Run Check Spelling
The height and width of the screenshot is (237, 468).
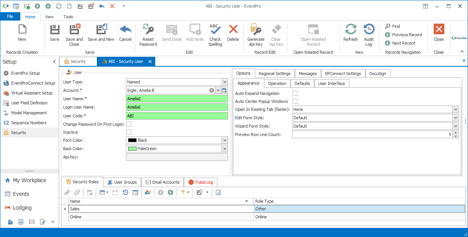[215, 35]
